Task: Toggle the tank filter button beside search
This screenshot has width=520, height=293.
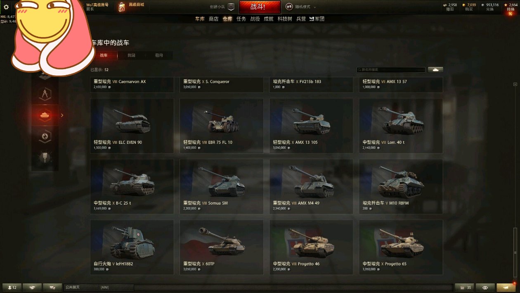Action: 435,70
